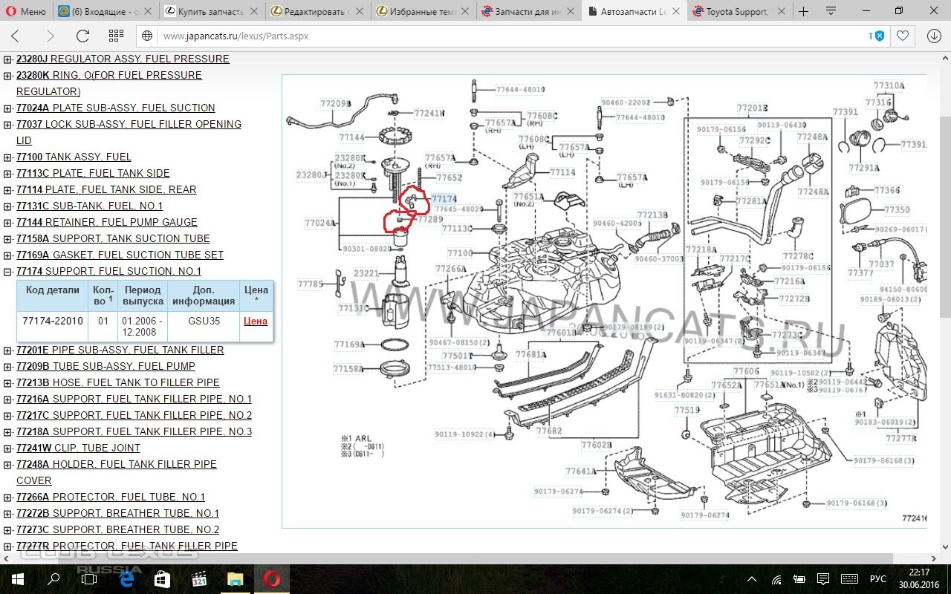This screenshot has width=951, height=594.
Task: Expand 77113C Plate Fuel Tank Side
Action: click(x=7, y=174)
